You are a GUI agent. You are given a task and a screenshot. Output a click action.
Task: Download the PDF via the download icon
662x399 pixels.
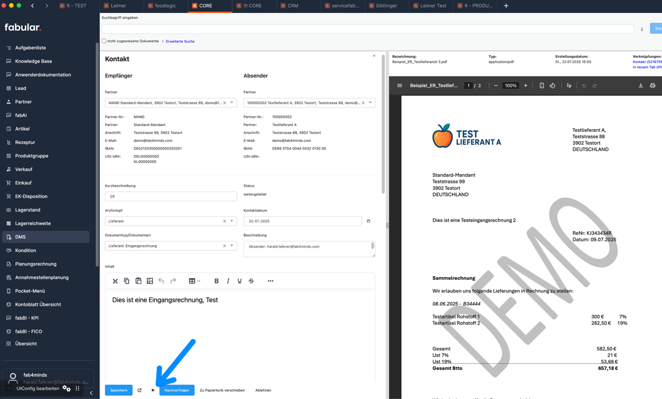pos(641,85)
